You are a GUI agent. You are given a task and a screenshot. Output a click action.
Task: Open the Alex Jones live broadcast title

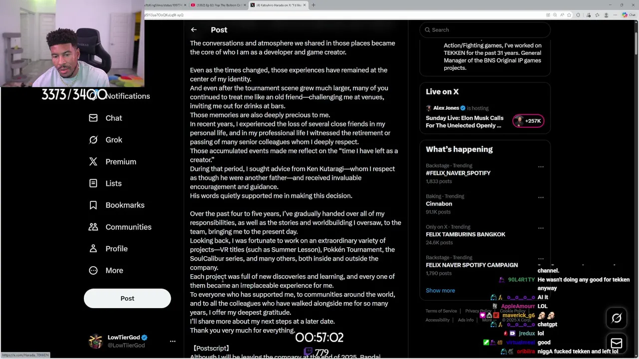pyautogui.click(x=464, y=122)
